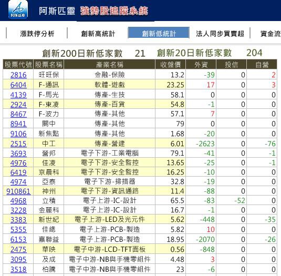281x276 pixels.
Task: Click foreign investor value -2623
Action: 205,144
